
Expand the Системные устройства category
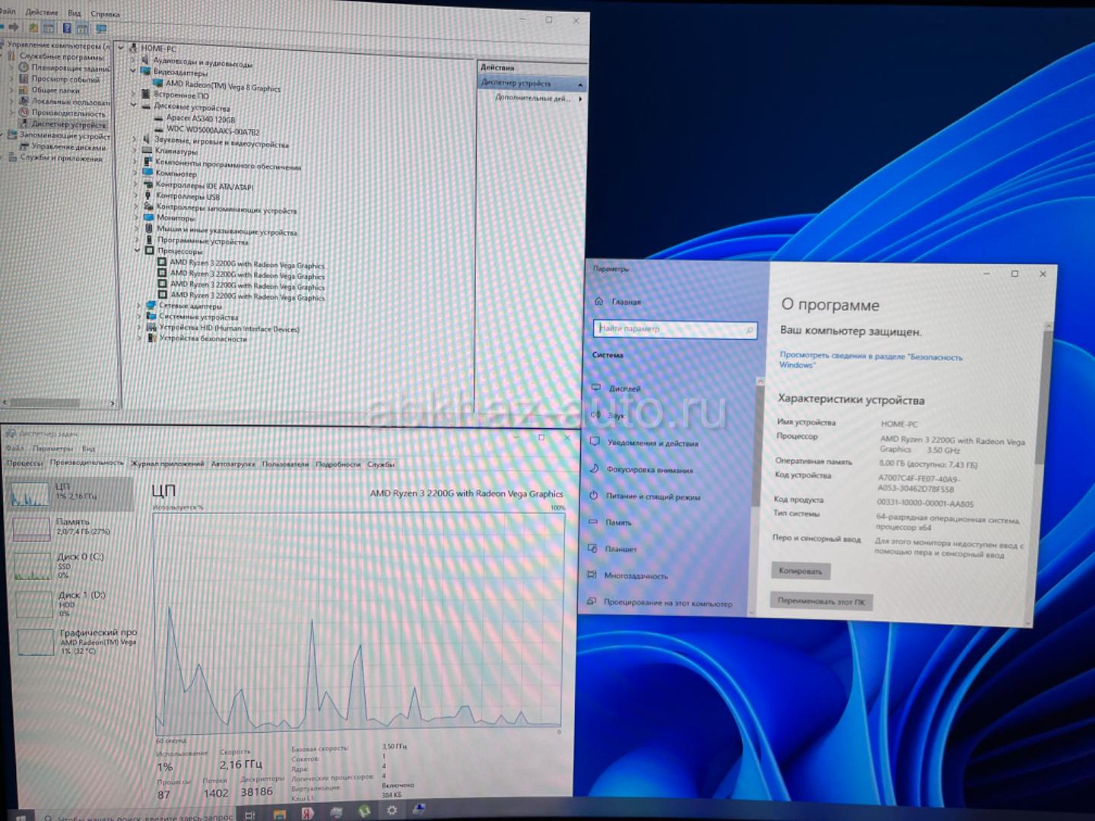click(139, 316)
